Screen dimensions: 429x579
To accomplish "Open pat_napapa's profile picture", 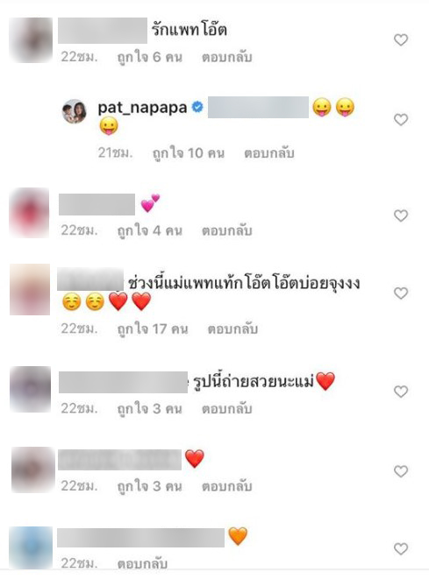I will 74,110.
